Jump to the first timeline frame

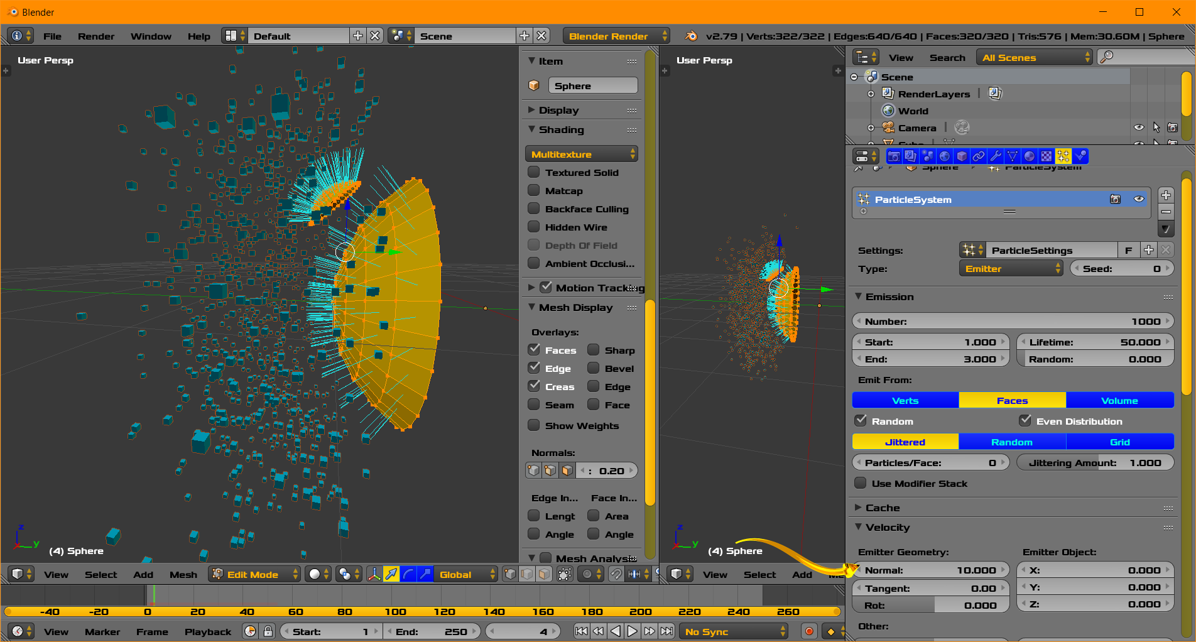(582, 631)
